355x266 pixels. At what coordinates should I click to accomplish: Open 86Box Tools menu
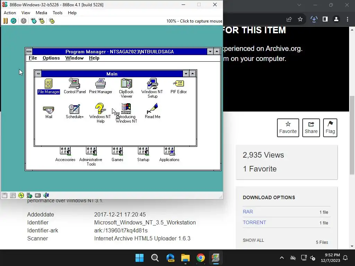point(58,13)
